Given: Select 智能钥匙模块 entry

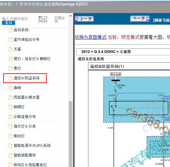Looking at the screenshot, I should pyautogui.click(x=25, y=155).
